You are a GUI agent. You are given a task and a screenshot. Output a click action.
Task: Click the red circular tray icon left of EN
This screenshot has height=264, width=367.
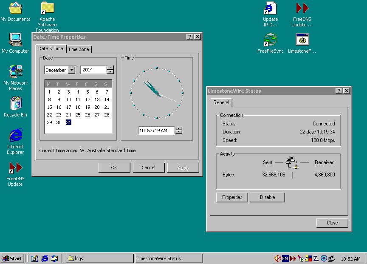pyautogui.click(x=278, y=258)
